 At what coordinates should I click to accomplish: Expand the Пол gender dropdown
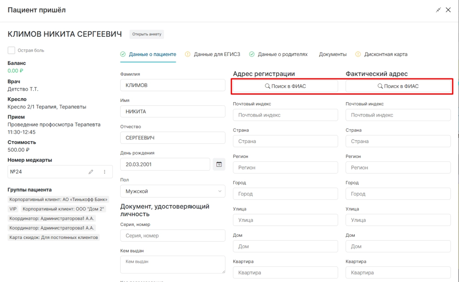tap(173, 191)
